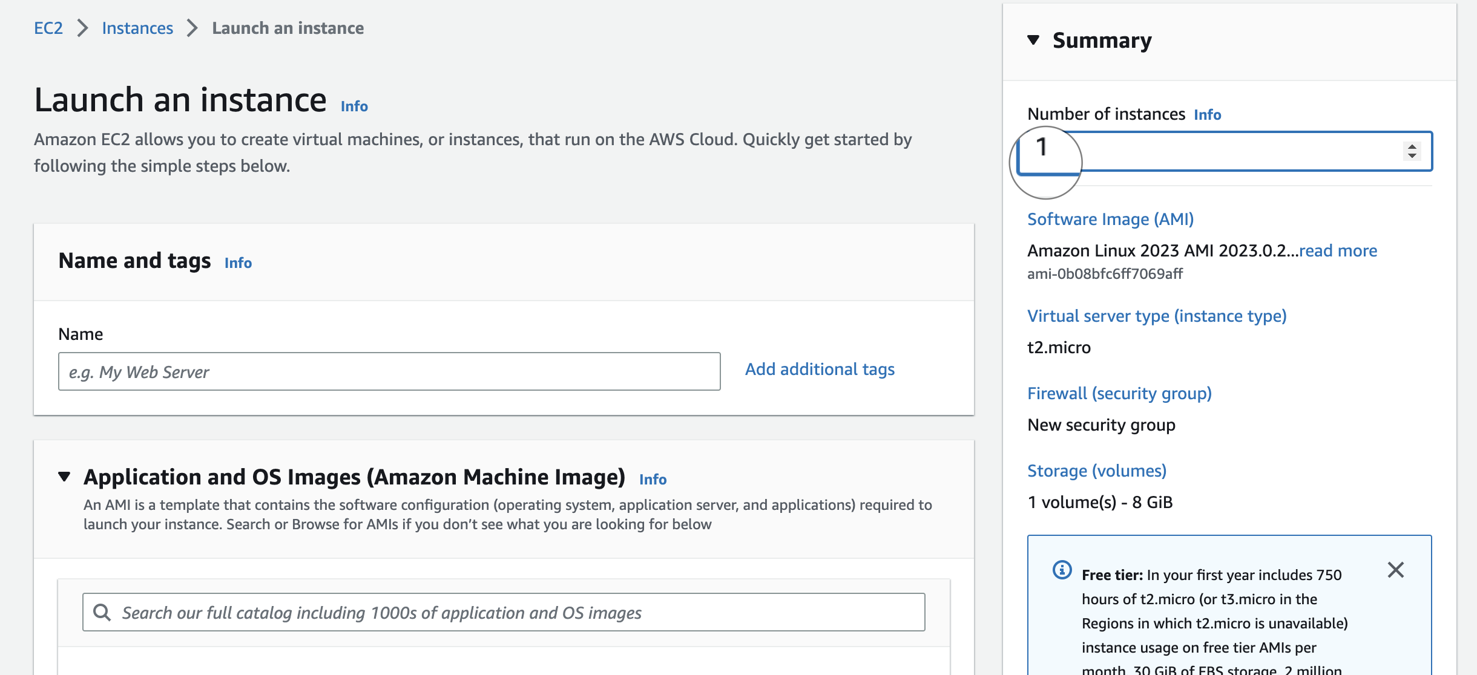
Task: Click the down stepper arrow for Number of instances
Action: click(1411, 156)
